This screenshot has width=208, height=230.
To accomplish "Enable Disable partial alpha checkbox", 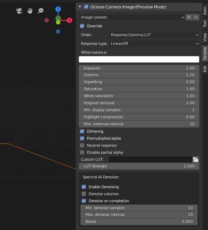I will tap(82, 152).
